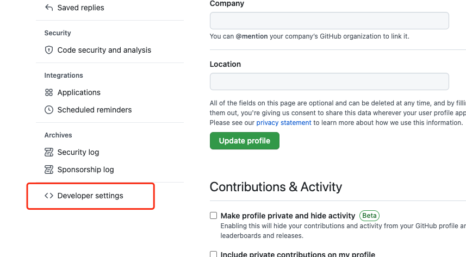Click the Sponsorship log icon
The height and width of the screenshot is (257, 466).
click(49, 170)
